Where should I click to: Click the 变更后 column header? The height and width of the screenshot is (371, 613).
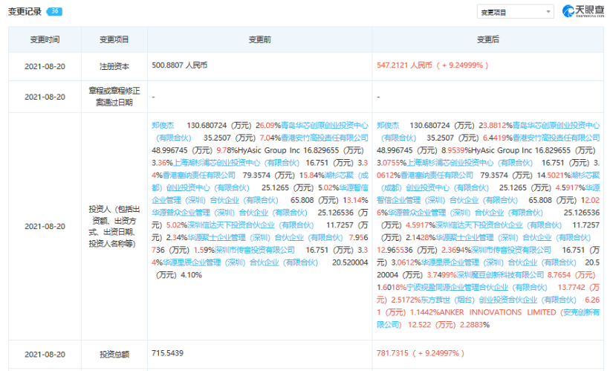(x=488, y=39)
